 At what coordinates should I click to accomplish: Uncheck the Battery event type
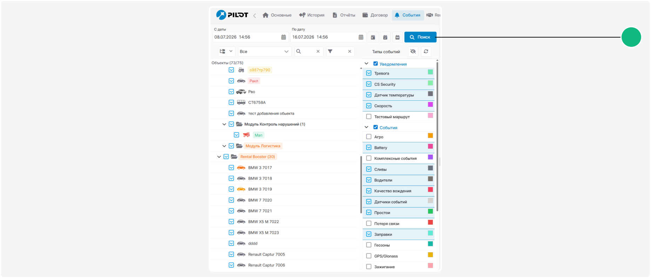point(369,148)
